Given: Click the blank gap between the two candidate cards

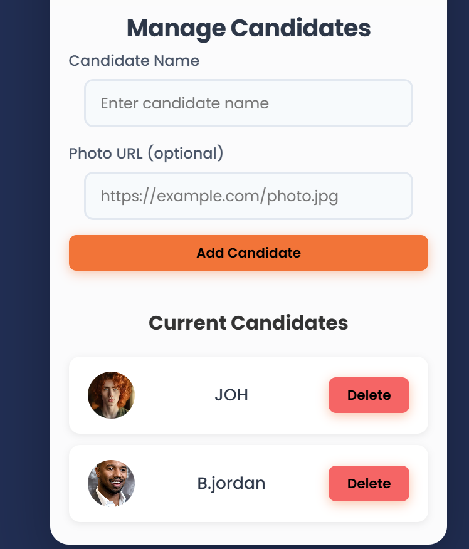Looking at the screenshot, I should pyautogui.click(x=248, y=439).
